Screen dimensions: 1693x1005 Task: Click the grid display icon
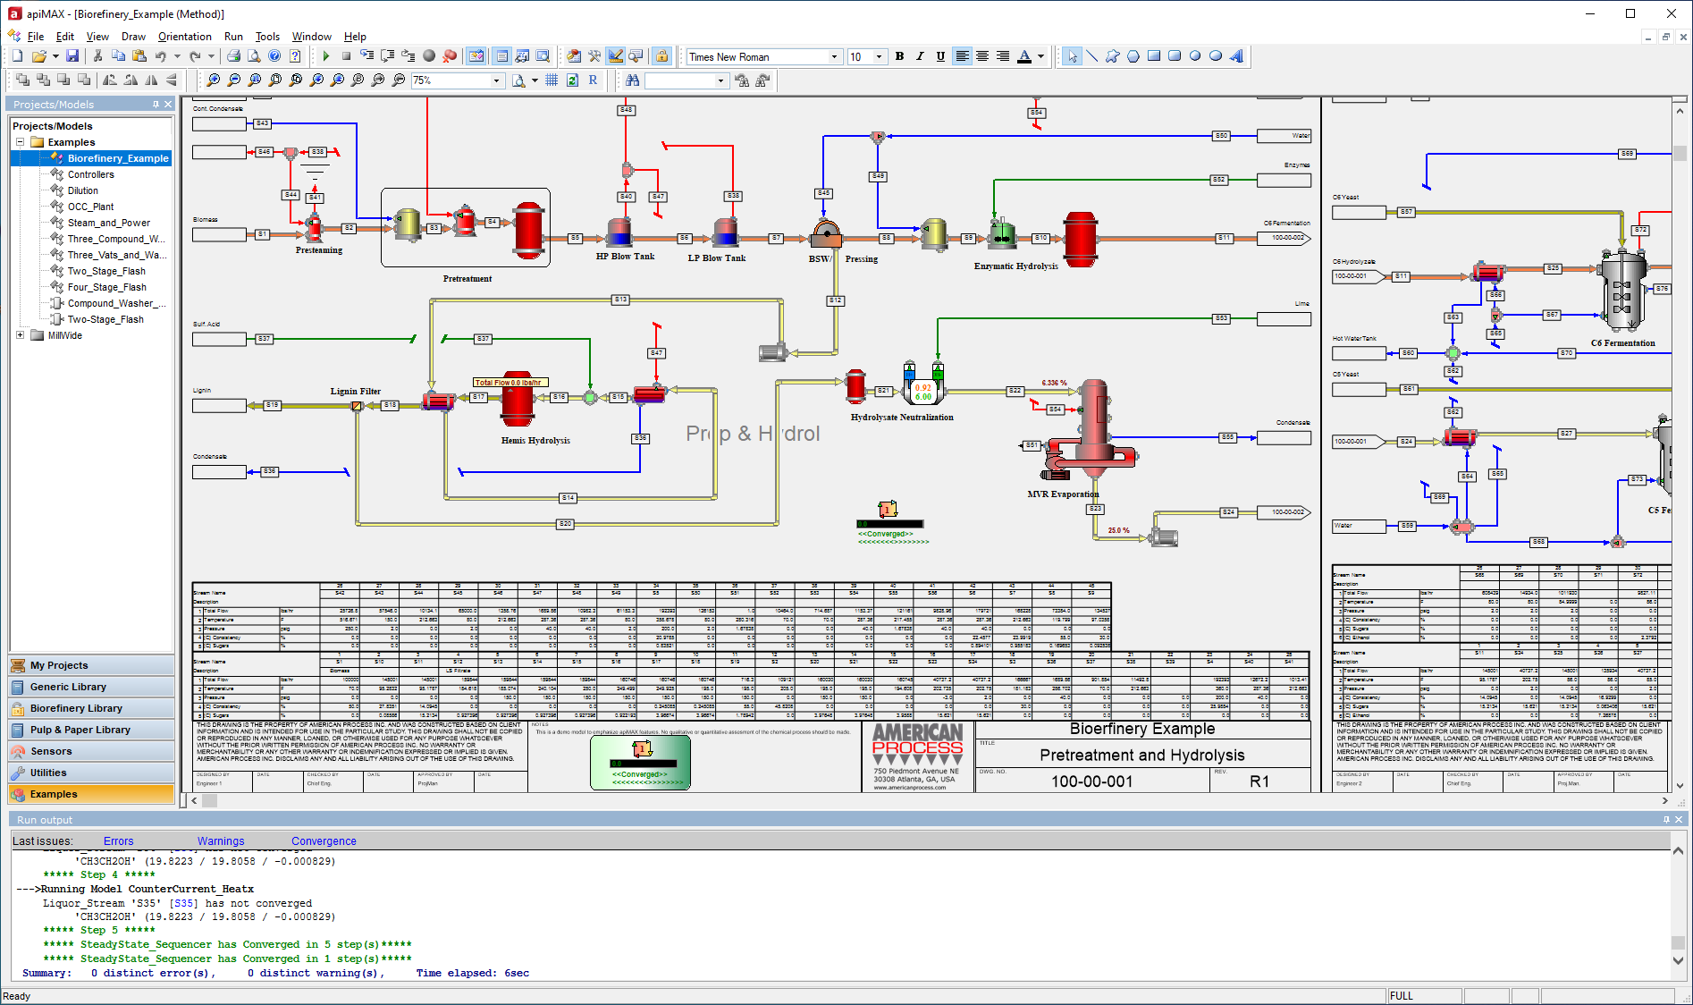pyautogui.click(x=552, y=80)
